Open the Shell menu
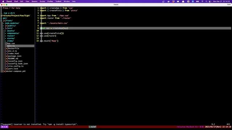 (16, 1)
